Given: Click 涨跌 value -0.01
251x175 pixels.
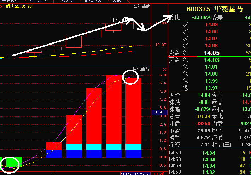Looking at the screenshot, I should (204, 102).
